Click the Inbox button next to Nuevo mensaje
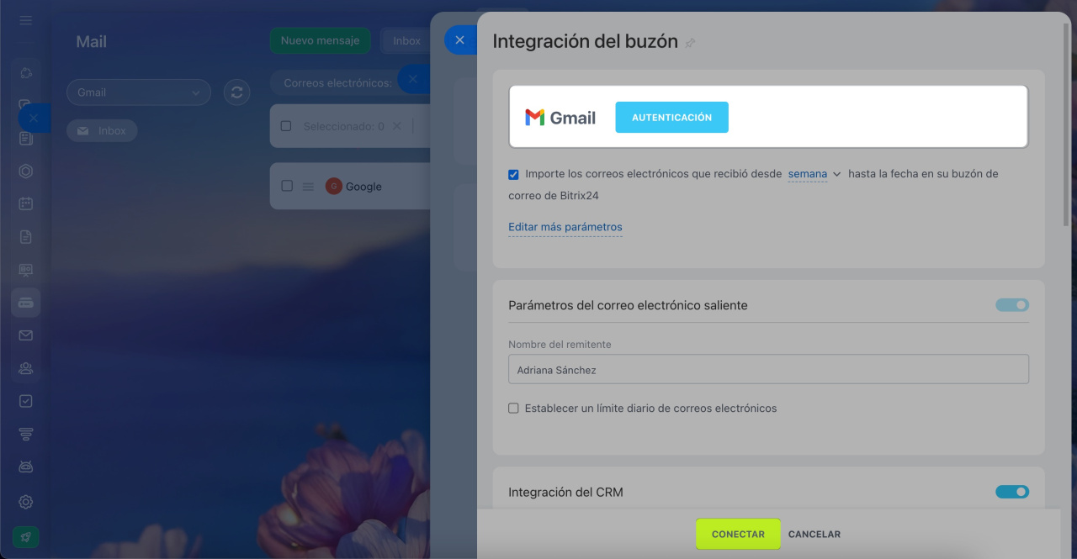 [x=406, y=40]
